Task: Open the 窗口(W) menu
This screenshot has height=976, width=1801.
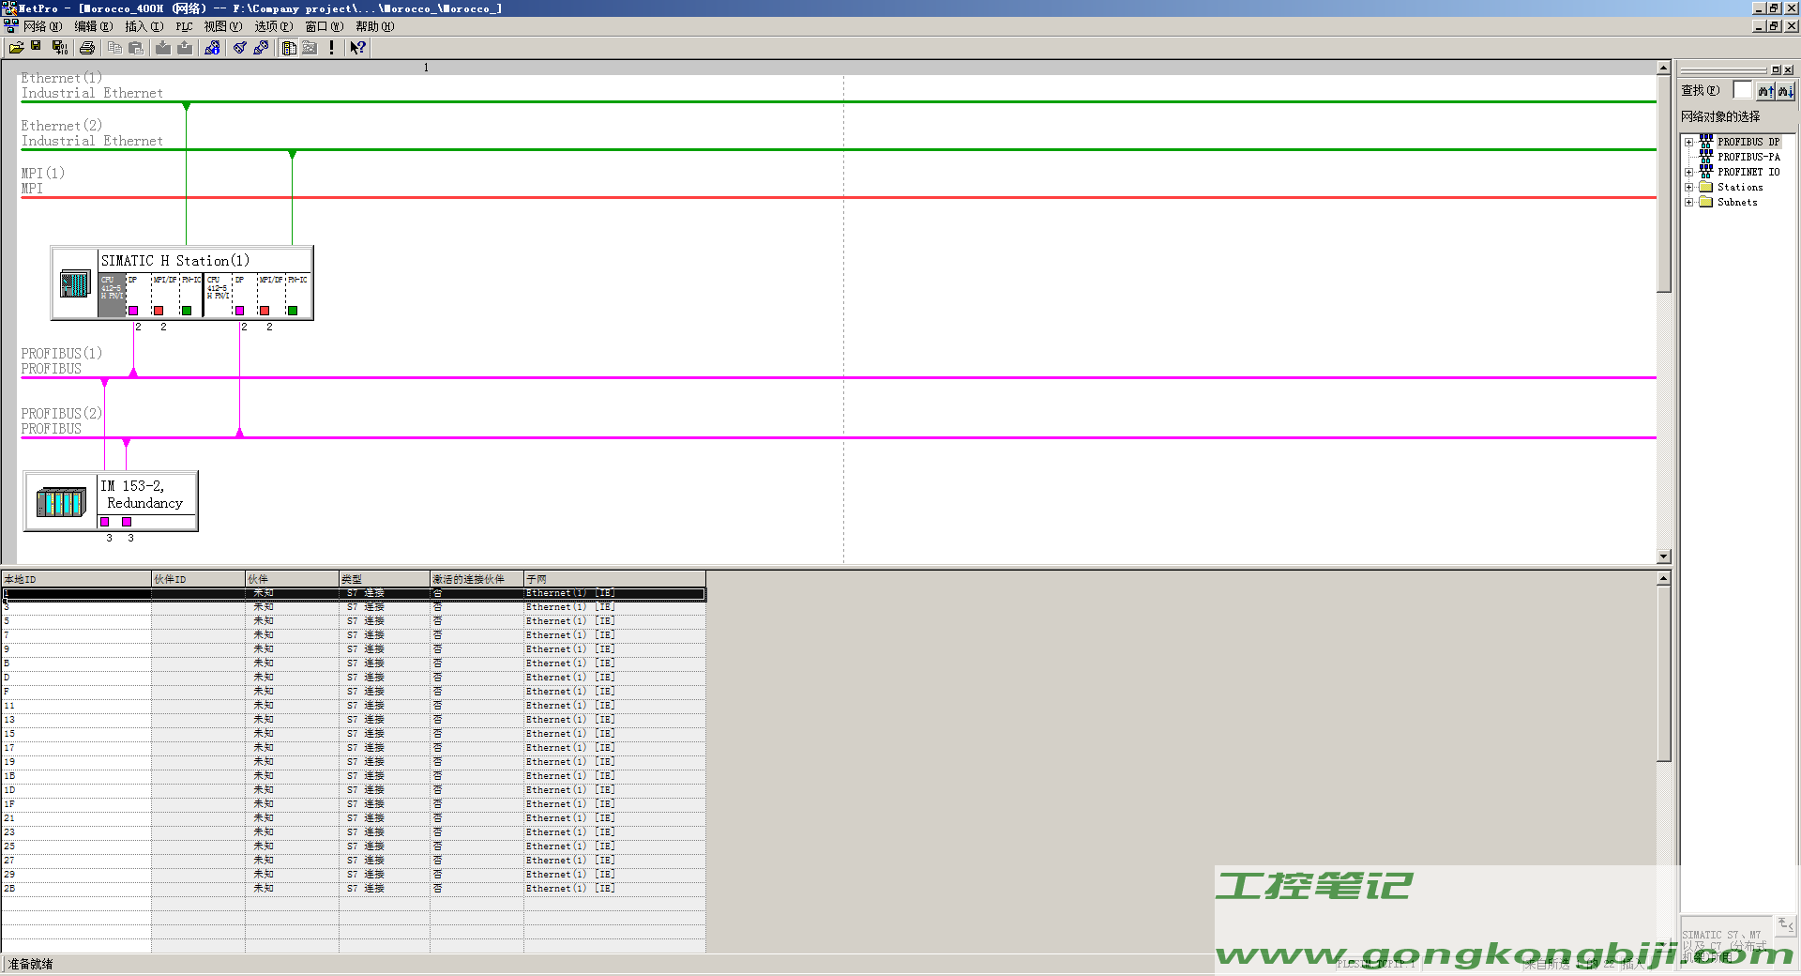Action: [x=325, y=26]
